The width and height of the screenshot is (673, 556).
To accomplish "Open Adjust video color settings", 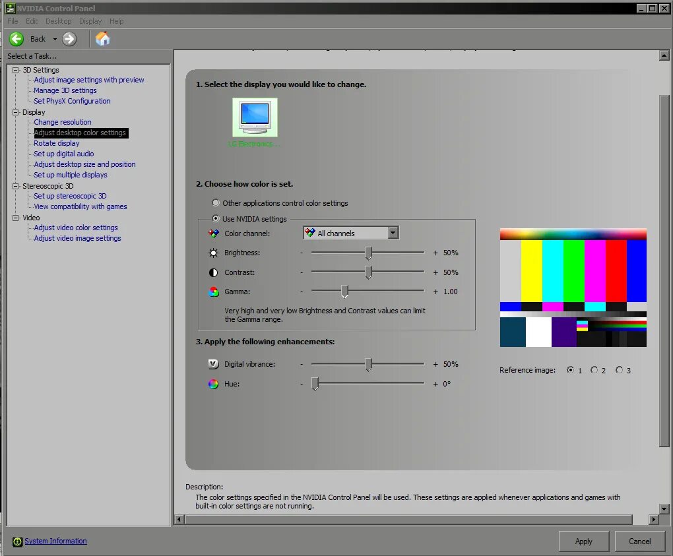I will pos(76,228).
